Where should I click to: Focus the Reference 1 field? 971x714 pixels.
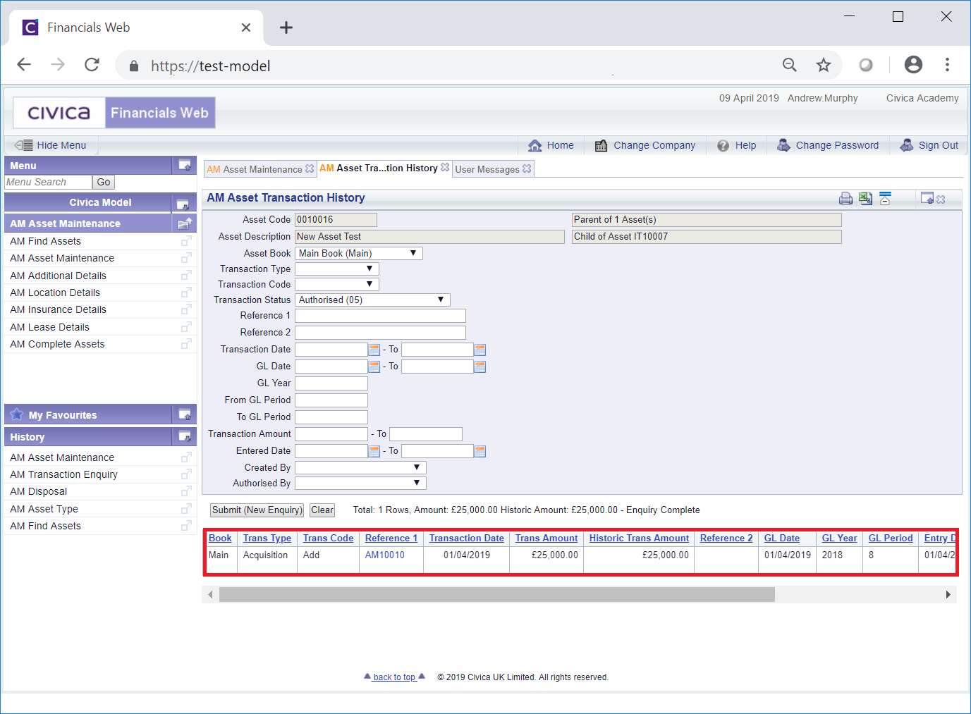(x=380, y=316)
